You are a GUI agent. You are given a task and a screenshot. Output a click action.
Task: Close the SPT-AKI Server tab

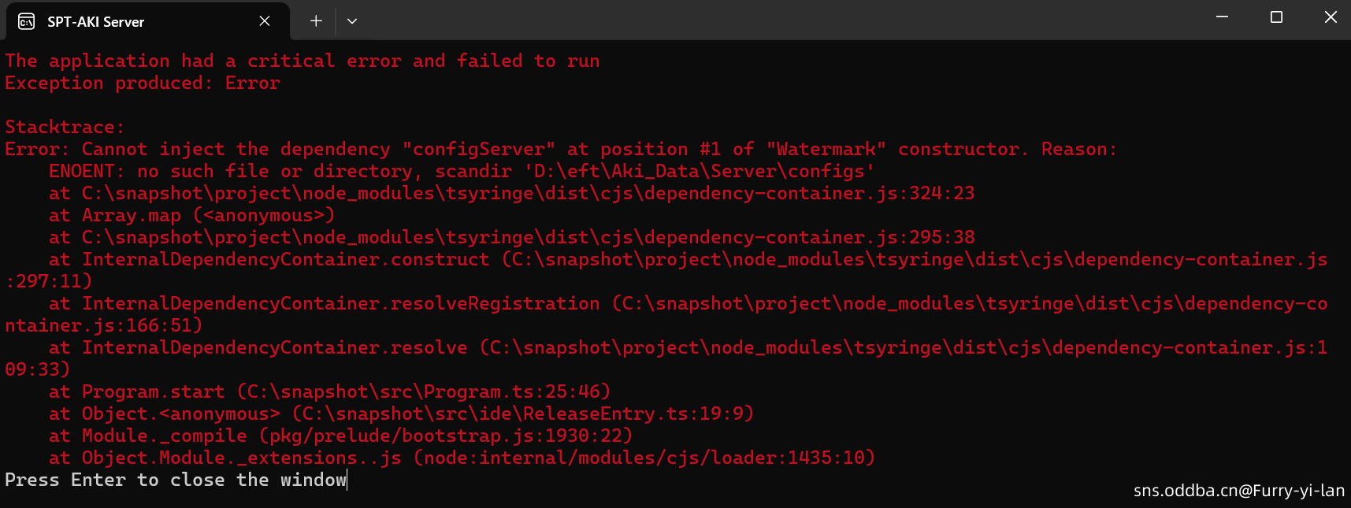point(265,21)
